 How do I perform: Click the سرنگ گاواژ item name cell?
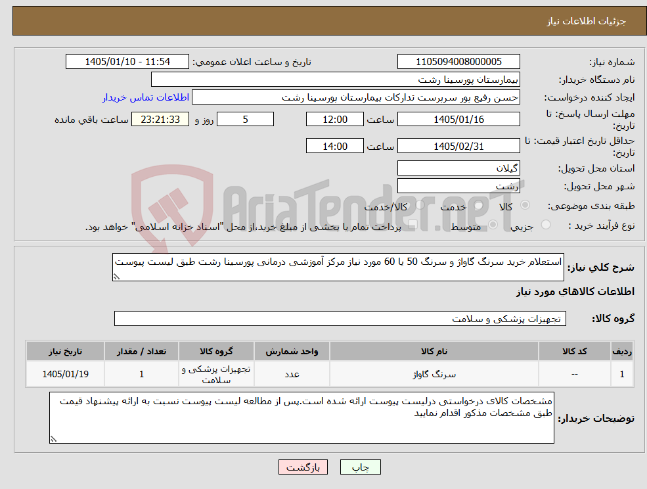pos(434,374)
